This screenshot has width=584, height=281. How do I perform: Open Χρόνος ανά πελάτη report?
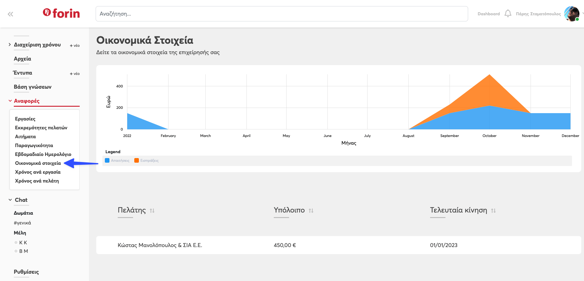click(x=37, y=181)
